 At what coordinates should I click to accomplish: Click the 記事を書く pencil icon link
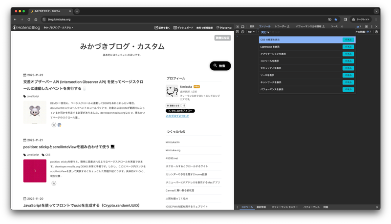click(162, 28)
